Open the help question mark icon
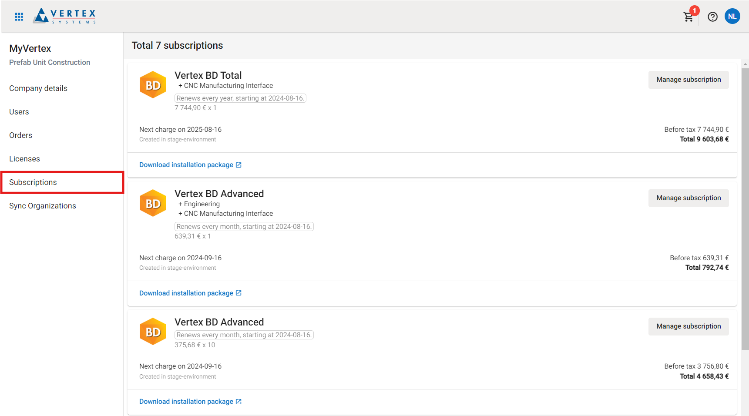749x416 pixels. 712,17
